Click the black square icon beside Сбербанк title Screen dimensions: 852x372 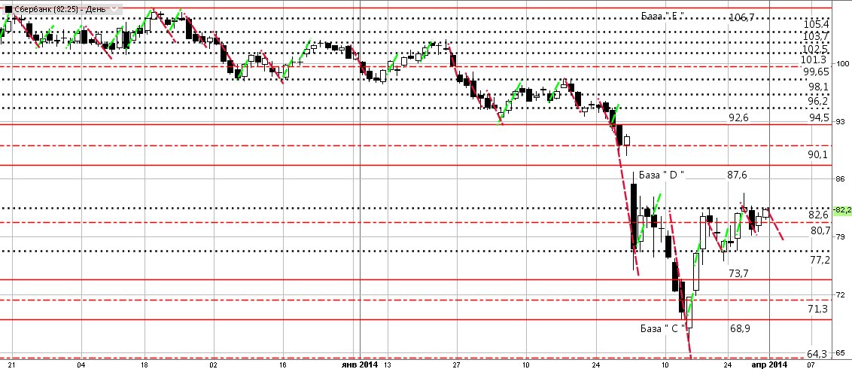(x=7, y=5)
